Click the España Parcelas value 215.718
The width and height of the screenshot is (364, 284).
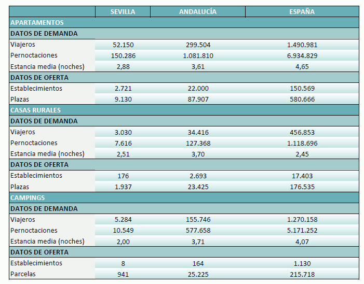point(301,274)
